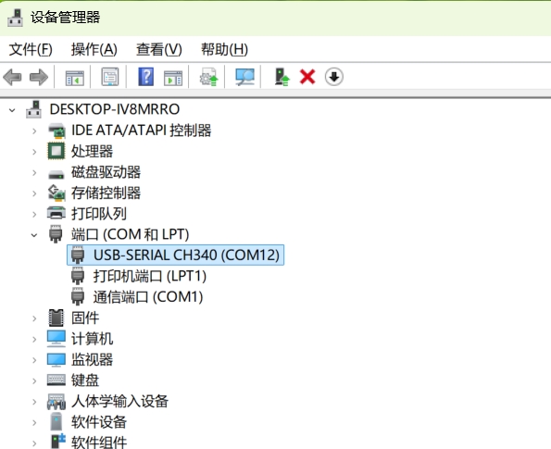Click the enable device green arrow icon
551x449 pixels.
click(x=282, y=77)
